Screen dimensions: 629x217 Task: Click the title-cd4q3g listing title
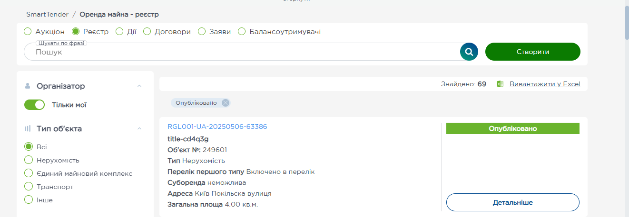click(188, 139)
